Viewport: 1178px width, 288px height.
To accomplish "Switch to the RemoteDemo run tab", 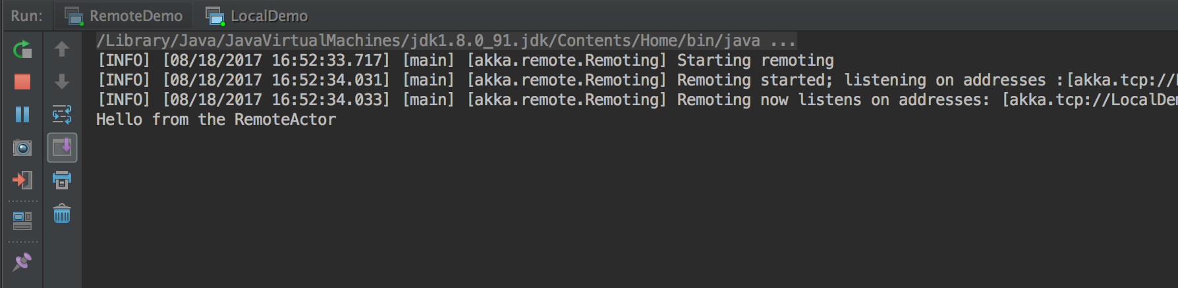I will pyautogui.click(x=124, y=15).
